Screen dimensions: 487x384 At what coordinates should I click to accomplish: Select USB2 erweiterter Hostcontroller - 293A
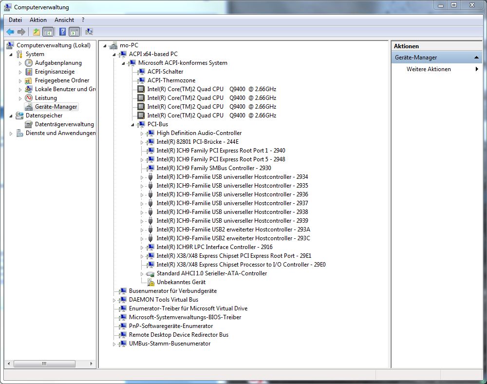pyautogui.click(x=233, y=230)
